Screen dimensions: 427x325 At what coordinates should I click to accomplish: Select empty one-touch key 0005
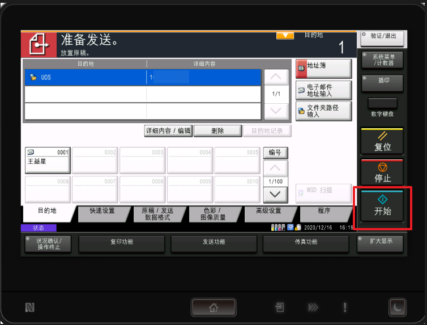237,161
